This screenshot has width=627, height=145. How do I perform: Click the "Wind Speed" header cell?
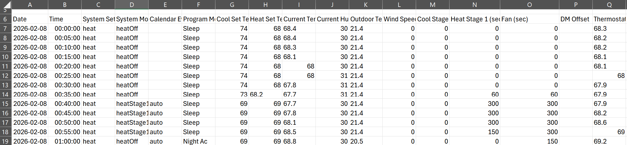(399, 19)
